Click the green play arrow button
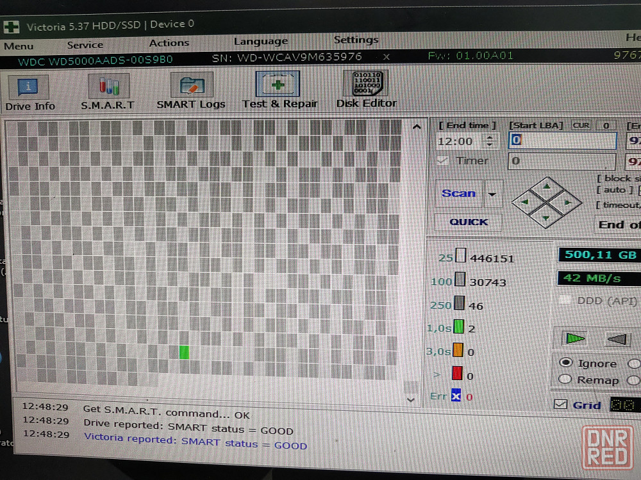This screenshot has width=641, height=480. pos(575,339)
